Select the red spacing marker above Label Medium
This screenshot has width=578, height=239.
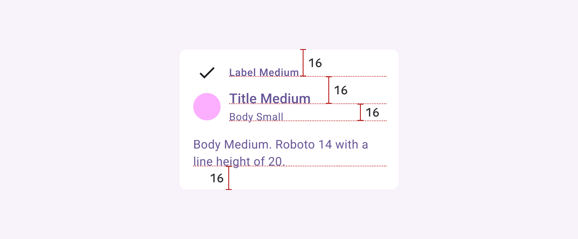(303, 63)
